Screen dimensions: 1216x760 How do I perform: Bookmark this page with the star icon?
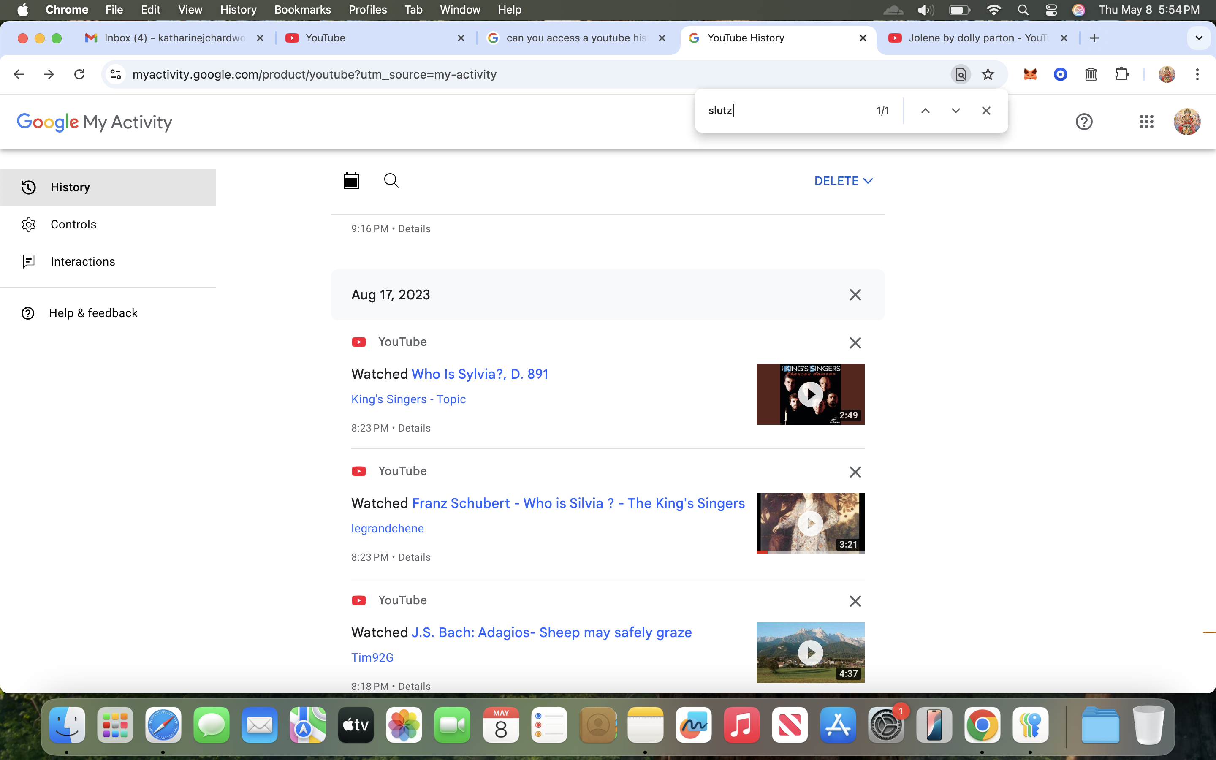(x=988, y=74)
